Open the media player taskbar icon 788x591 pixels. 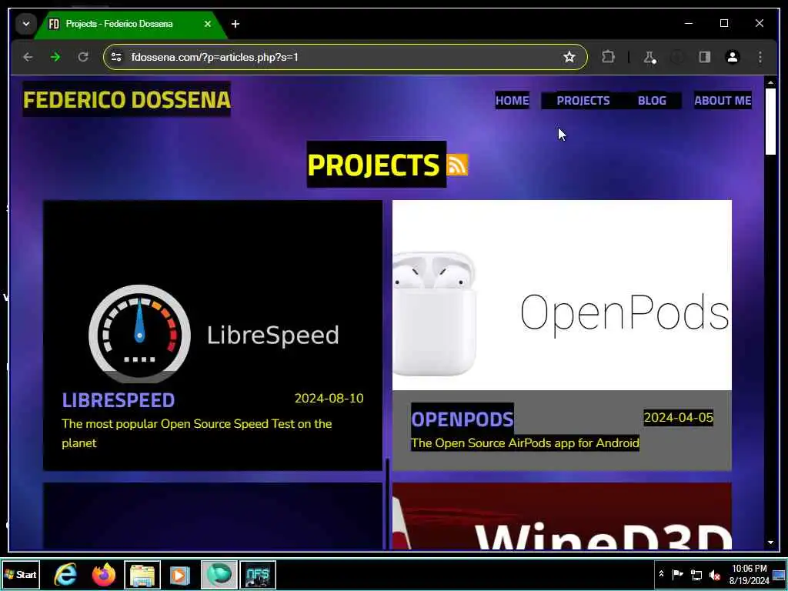click(x=180, y=574)
